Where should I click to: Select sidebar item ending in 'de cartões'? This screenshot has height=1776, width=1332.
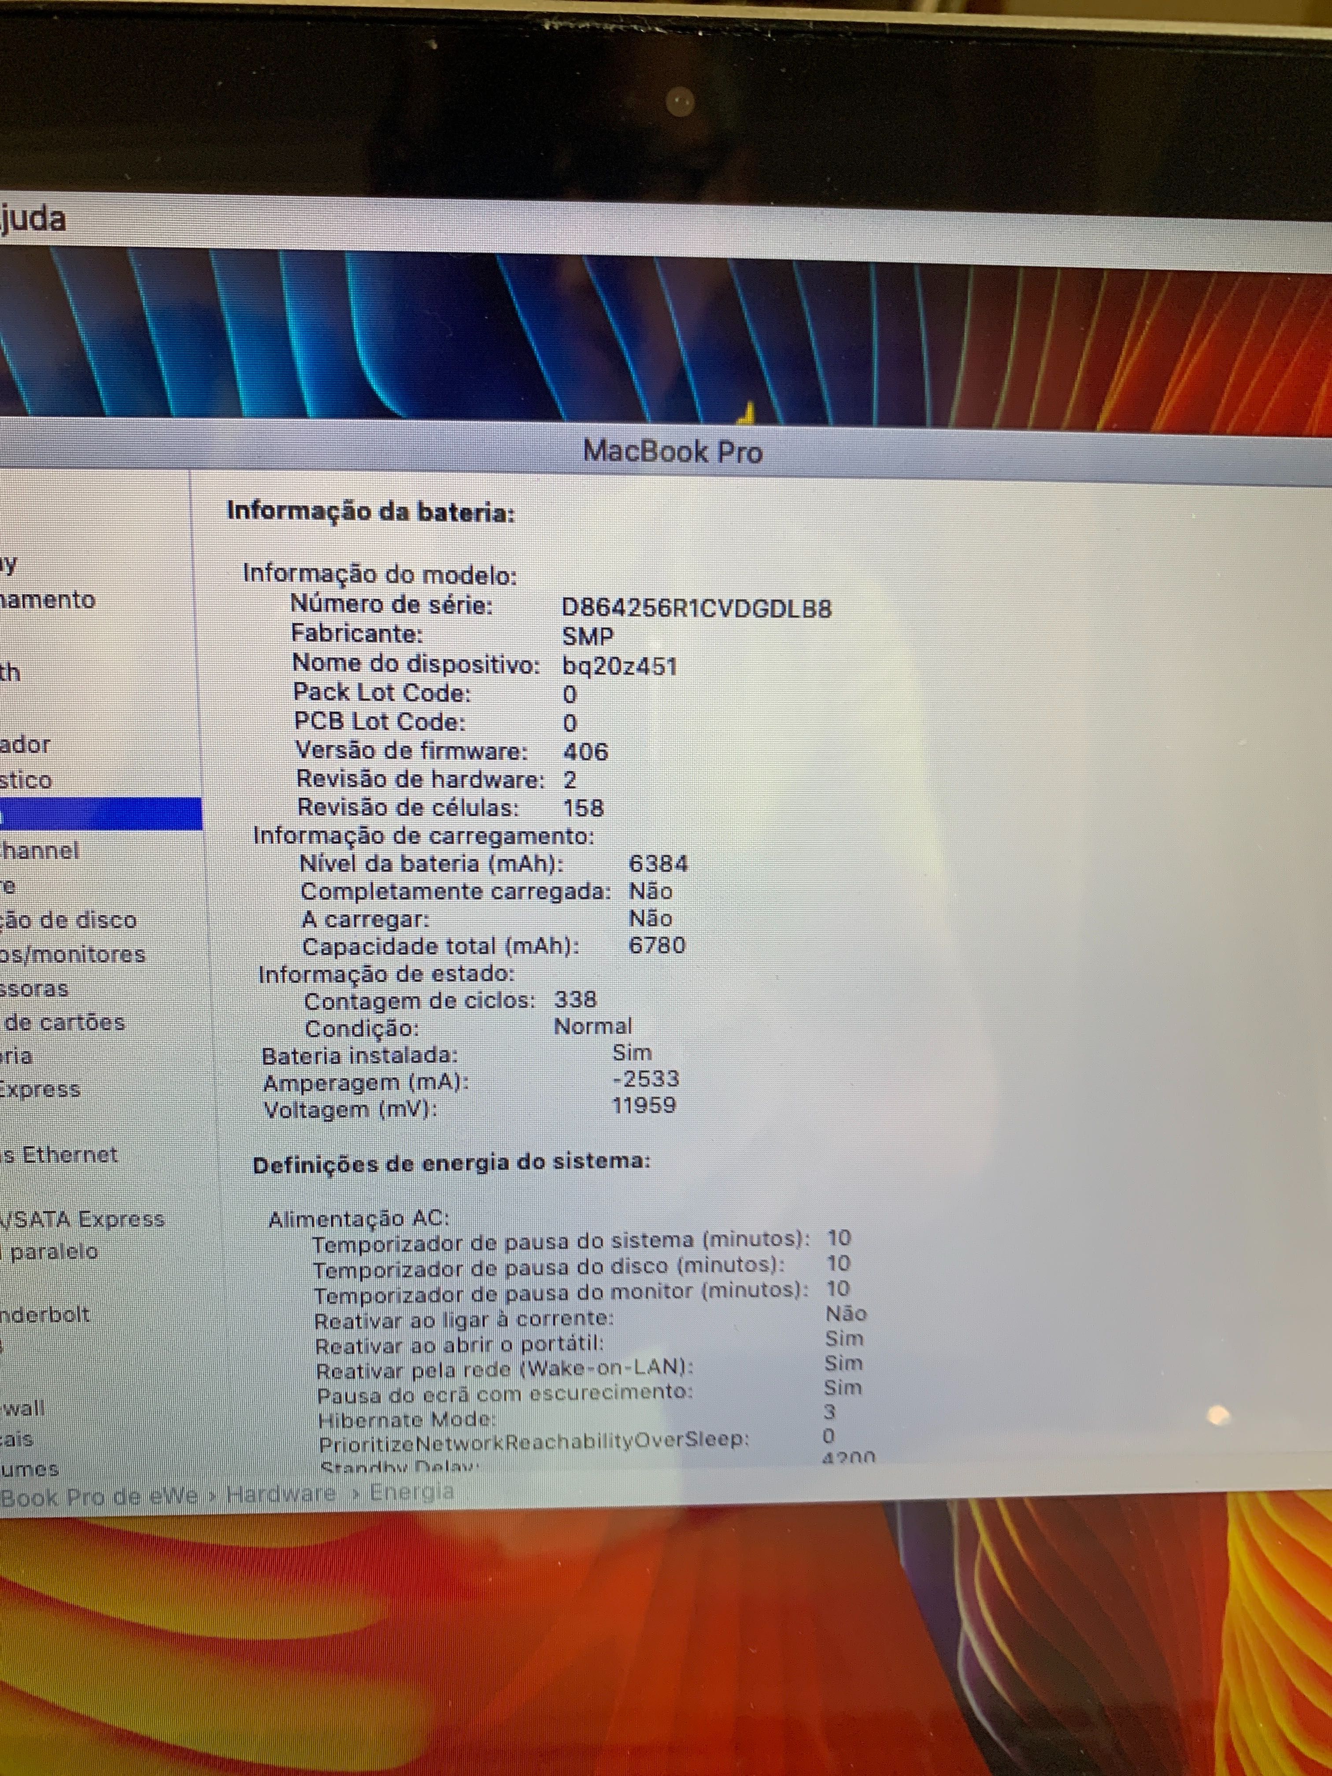coord(64,1022)
